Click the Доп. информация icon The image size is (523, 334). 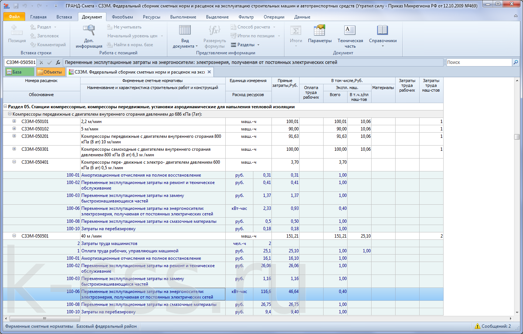89,36
